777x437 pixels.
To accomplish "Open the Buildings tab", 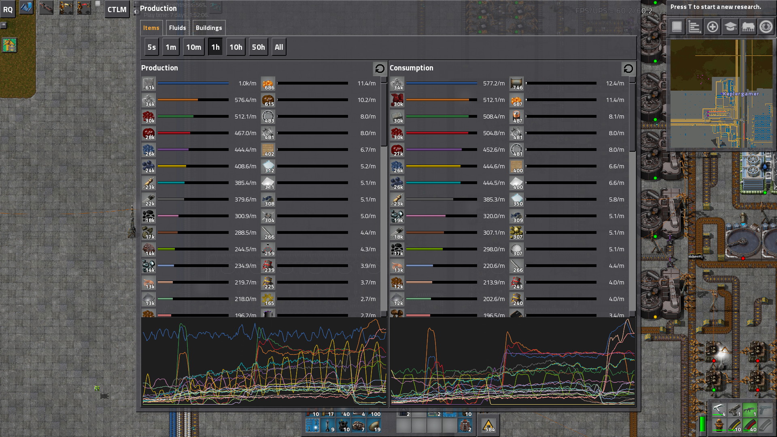I will click(209, 28).
